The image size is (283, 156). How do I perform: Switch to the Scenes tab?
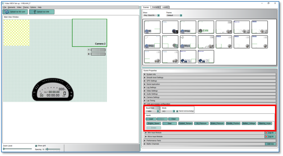tap(146, 7)
